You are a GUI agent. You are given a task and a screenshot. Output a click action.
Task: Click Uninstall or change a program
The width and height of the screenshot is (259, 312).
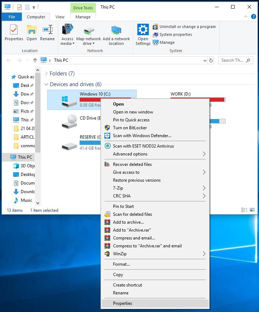(184, 27)
